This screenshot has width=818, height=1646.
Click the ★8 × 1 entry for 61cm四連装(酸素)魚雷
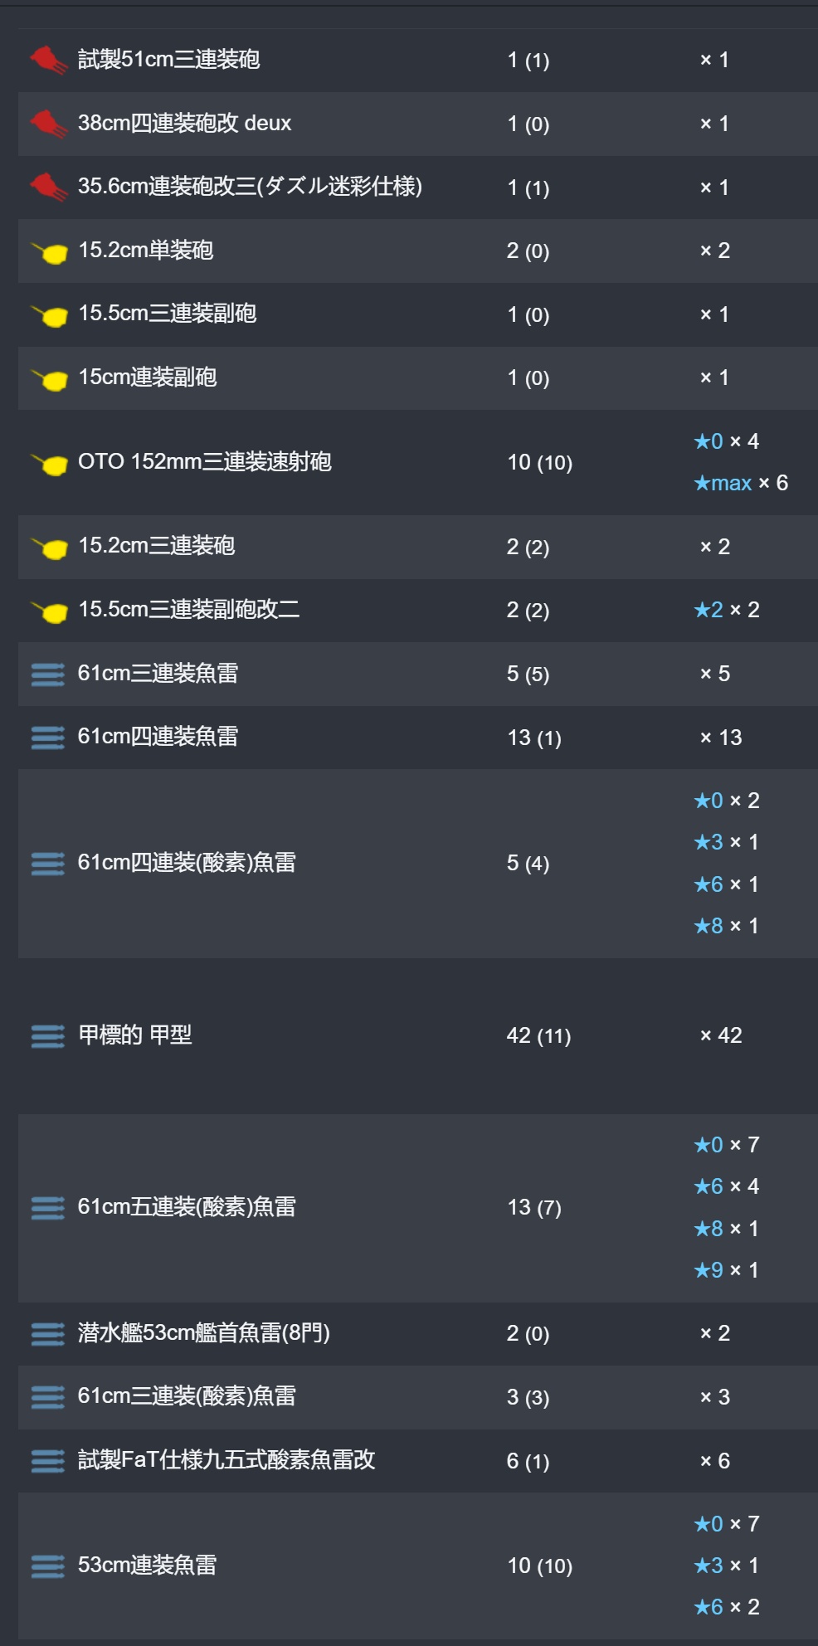tap(726, 926)
